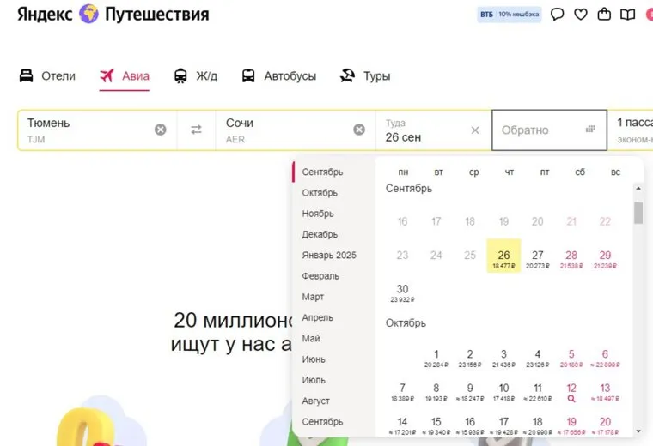653x446 pixels.
Task: Open the passengers and class selector
Action: coord(632,130)
